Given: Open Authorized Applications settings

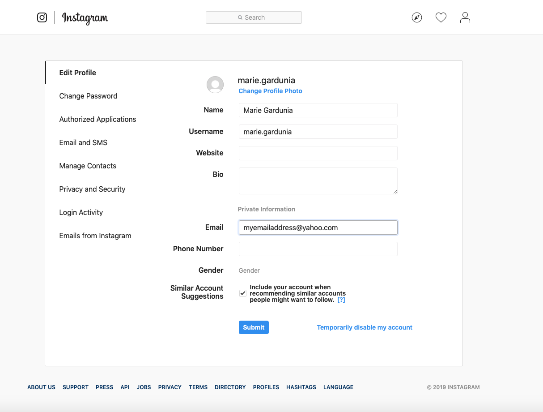Looking at the screenshot, I should [98, 119].
